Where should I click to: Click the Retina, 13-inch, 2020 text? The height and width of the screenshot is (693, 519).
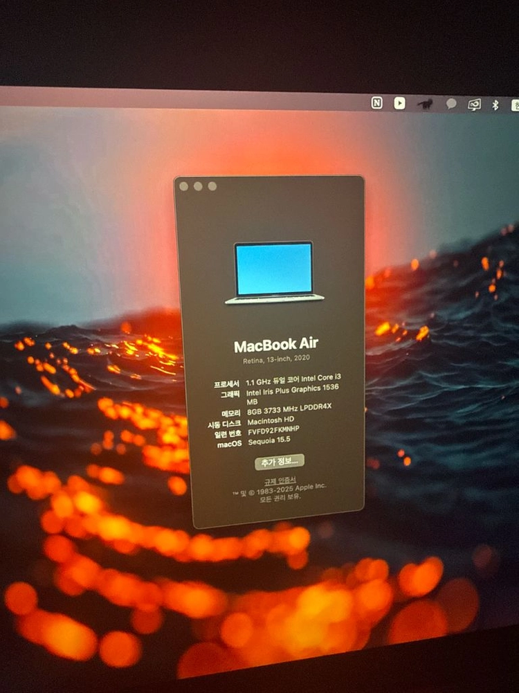tap(277, 359)
